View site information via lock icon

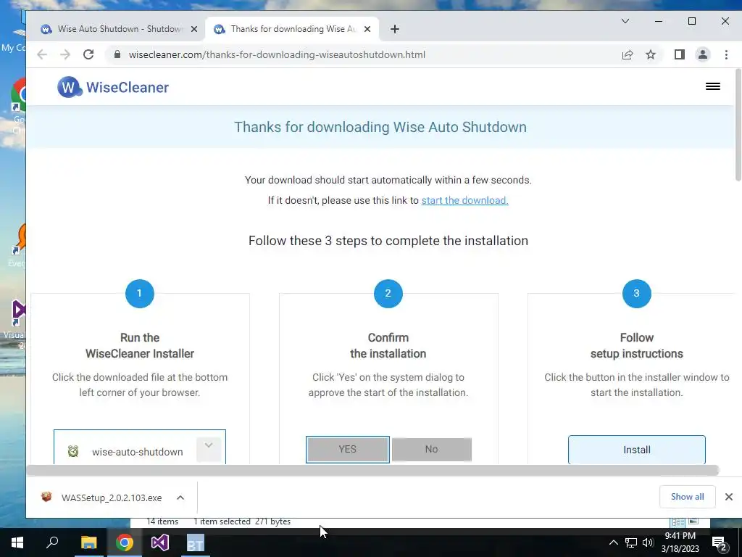coord(117,54)
